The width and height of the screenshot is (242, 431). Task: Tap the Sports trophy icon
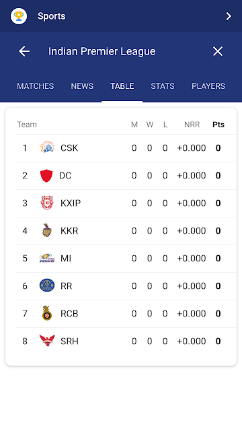point(19,16)
